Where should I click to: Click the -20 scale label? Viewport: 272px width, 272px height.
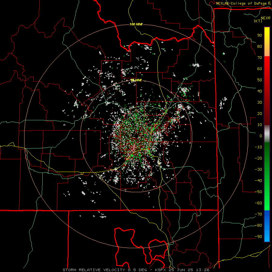pos(258,158)
